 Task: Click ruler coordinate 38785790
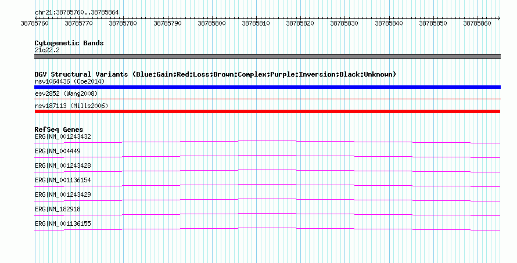click(x=167, y=23)
